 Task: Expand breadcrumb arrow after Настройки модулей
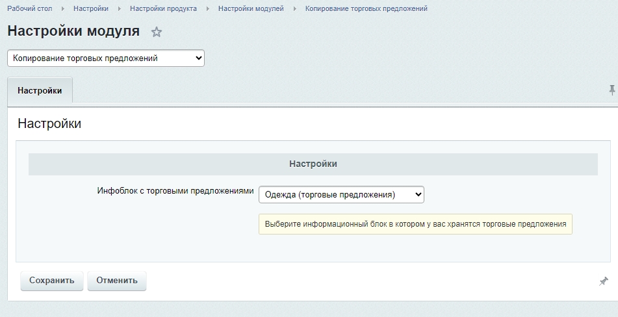pyautogui.click(x=294, y=8)
